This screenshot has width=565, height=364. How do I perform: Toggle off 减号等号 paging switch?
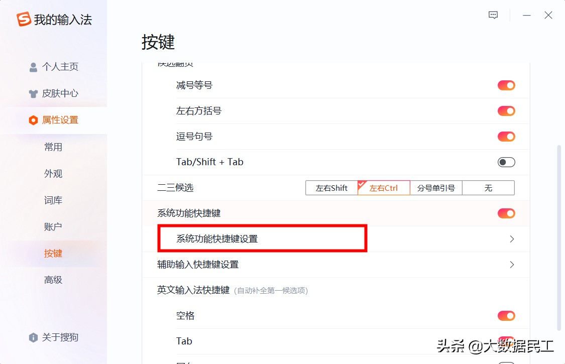pyautogui.click(x=506, y=85)
